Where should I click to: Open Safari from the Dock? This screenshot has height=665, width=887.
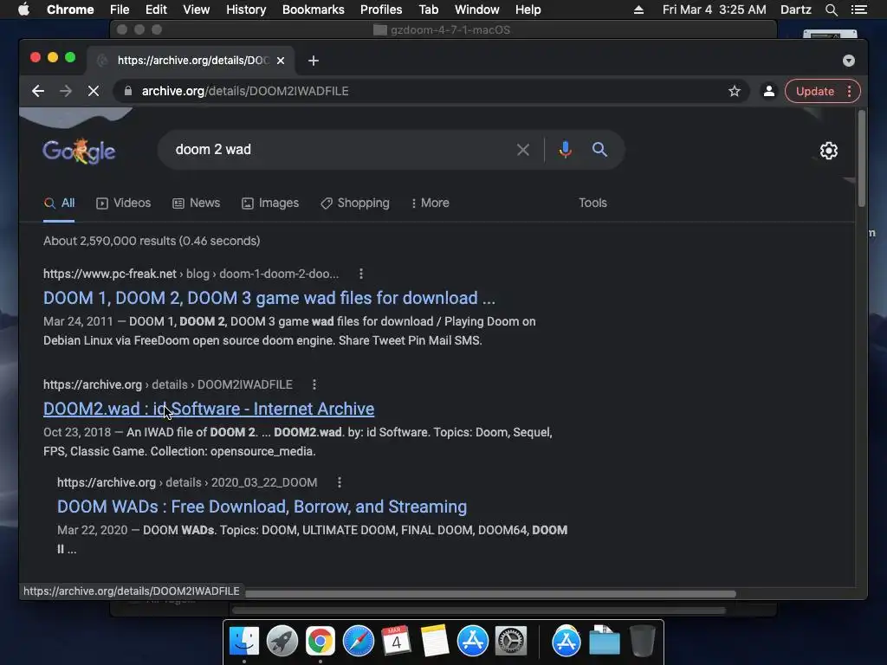click(x=359, y=642)
